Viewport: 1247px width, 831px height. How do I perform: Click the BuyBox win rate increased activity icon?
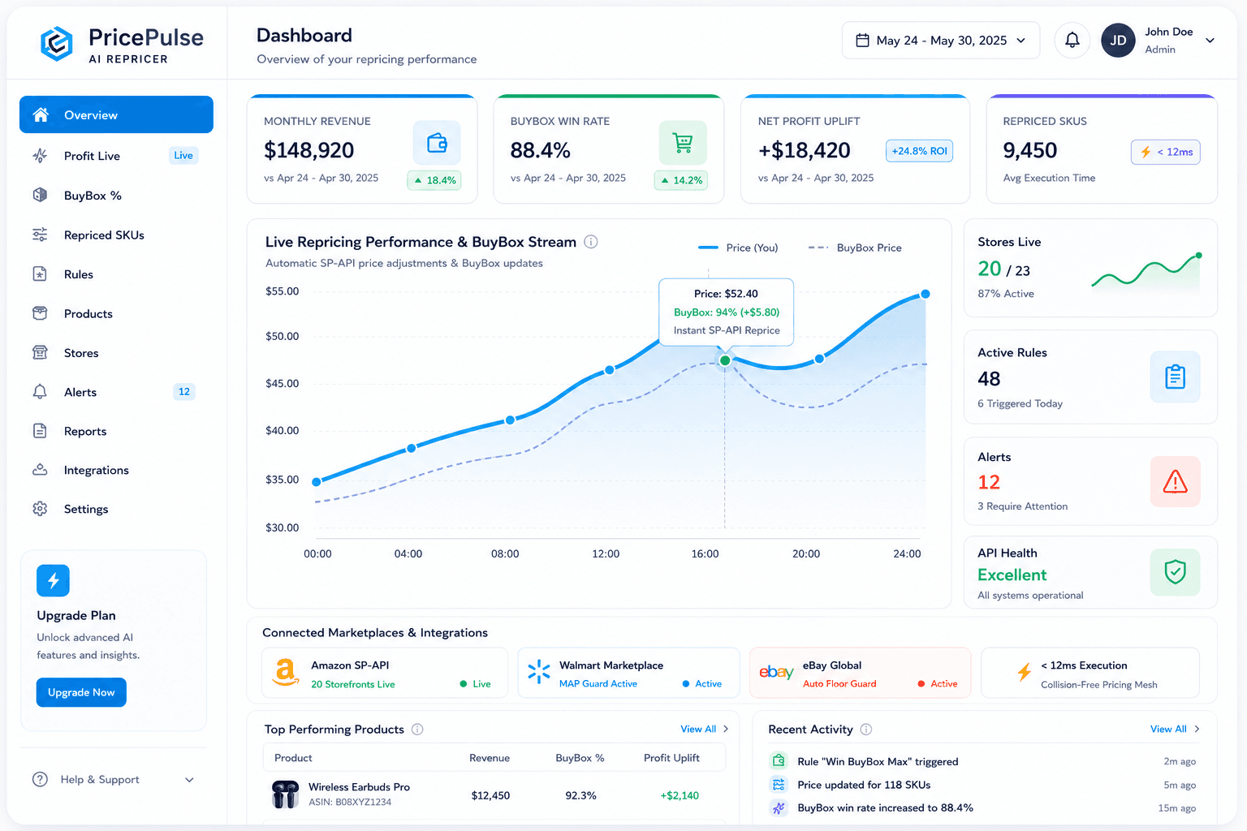(779, 807)
